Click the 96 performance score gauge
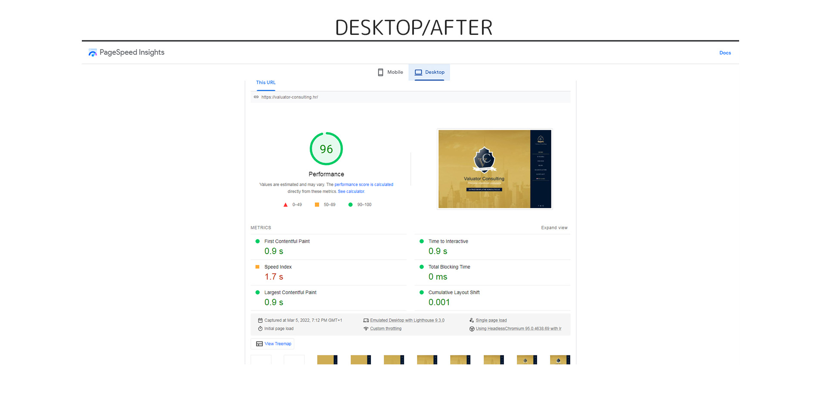827x404 pixels. (326, 149)
